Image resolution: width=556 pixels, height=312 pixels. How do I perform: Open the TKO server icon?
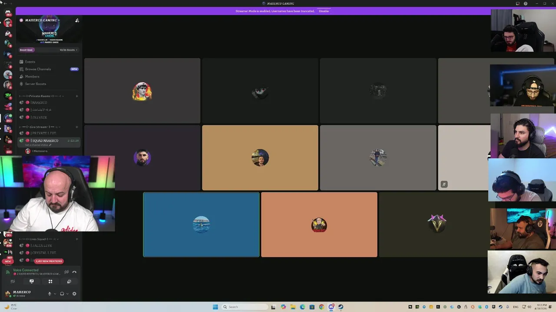[8, 96]
